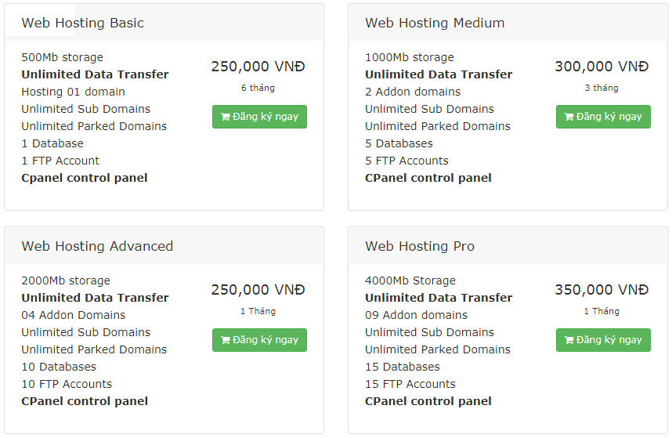Screen dimensions: 672x438
Task: Click the 250,000 VNĐ price on Basic plan
Action: coord(258,67)
